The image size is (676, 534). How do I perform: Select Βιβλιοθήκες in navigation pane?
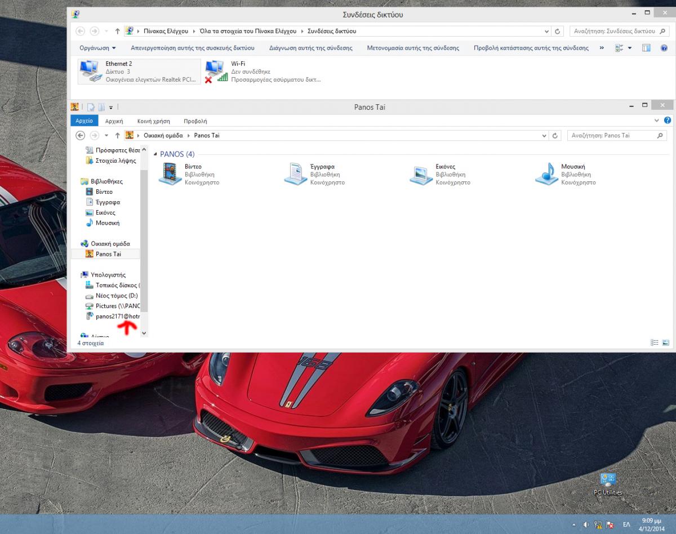tap(101, 181)
